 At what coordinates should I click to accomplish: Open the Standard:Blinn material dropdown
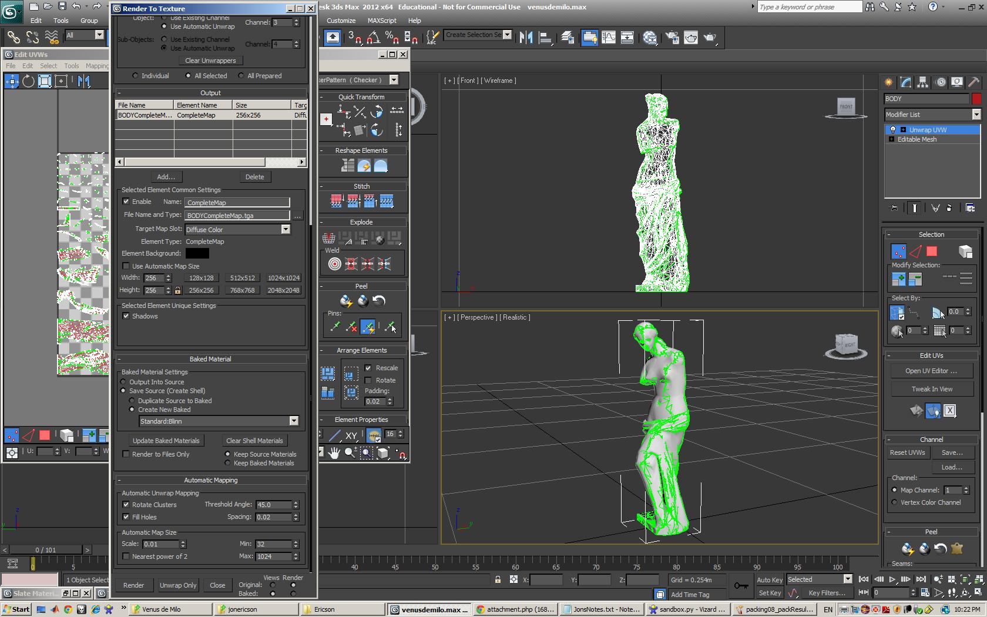[x=293, y=421]
